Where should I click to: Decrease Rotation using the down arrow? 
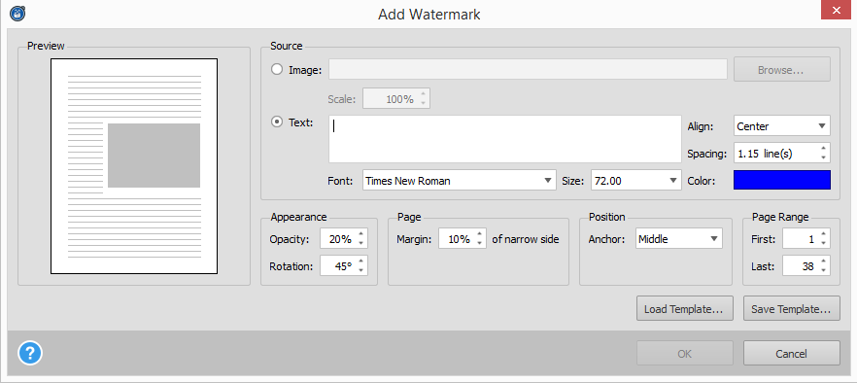point(360,271)
